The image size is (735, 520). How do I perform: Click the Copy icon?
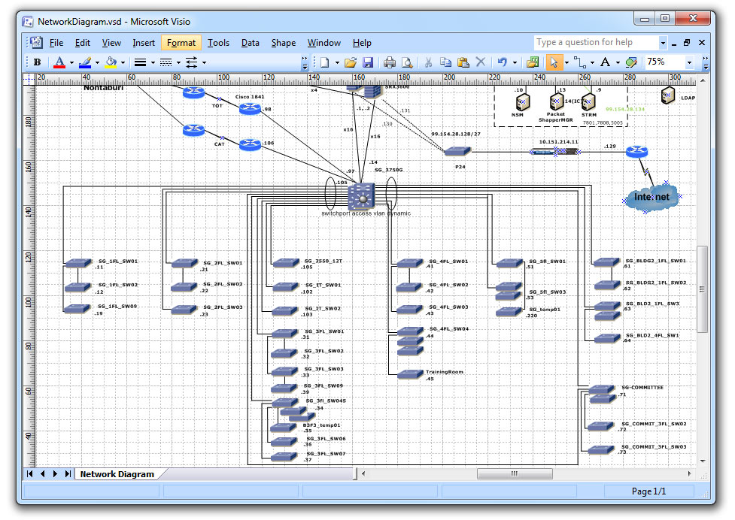[x=446, y=62]
